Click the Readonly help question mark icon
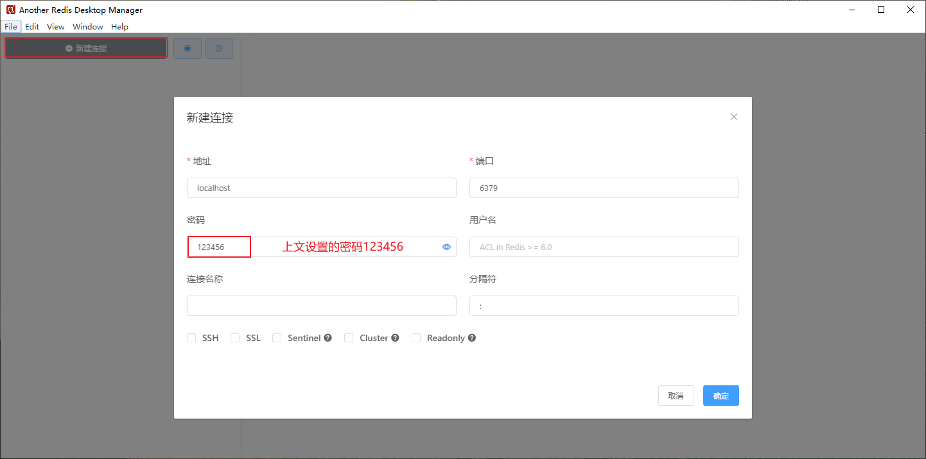 coord(472,338)
